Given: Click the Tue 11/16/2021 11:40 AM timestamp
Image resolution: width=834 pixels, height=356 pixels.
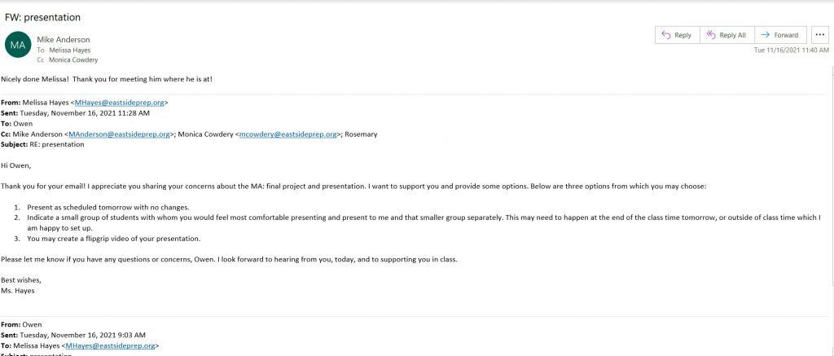Looking at the screenshot, I should [792, 50].
